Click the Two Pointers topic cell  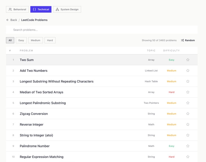pos(151,103)
